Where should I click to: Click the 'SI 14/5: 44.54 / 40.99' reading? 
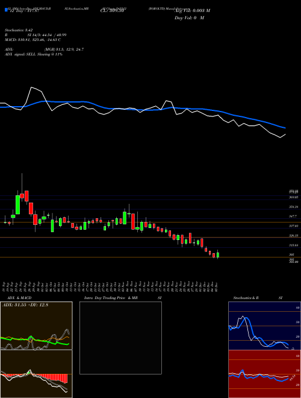47,35
